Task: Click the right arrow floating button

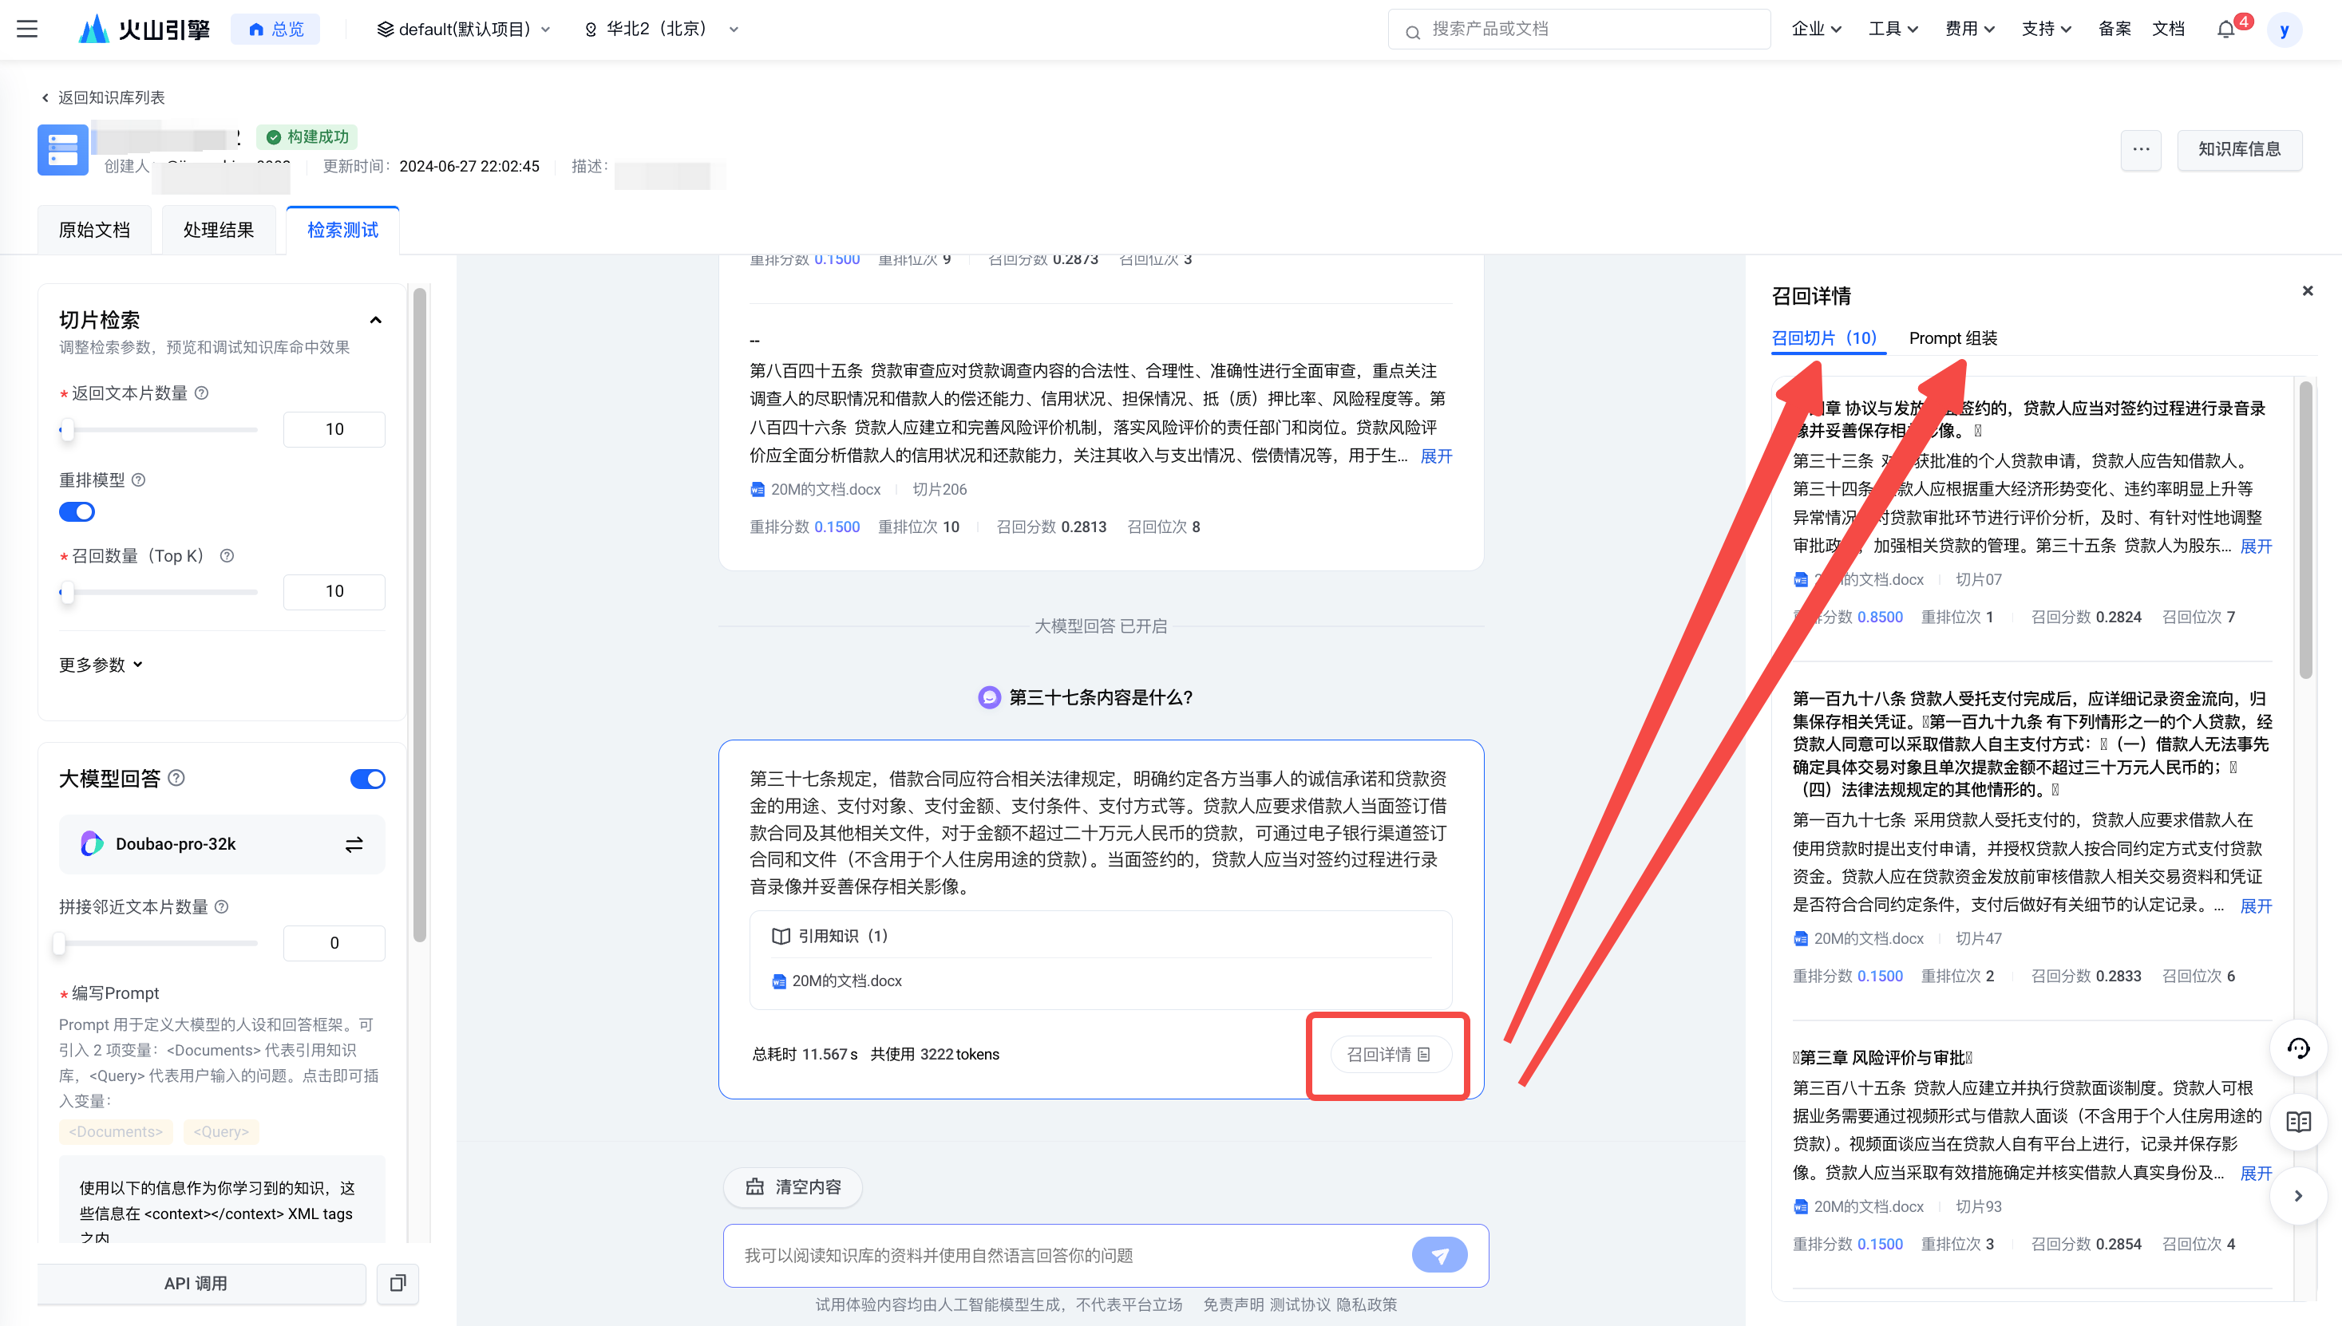Action: pos(2297,1196)
